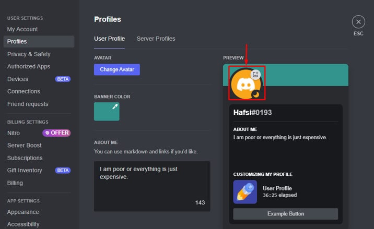
Task: Open the teal banner color swatch
Action: tap(107, 112)
